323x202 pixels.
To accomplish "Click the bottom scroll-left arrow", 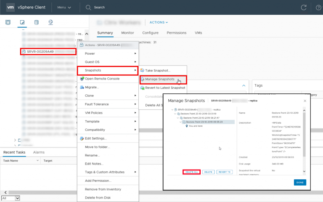I will point(5,192).
